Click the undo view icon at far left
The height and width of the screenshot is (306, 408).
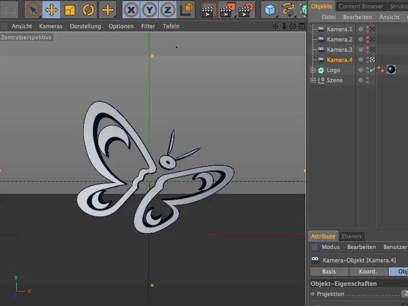click(x=9, y=10)
